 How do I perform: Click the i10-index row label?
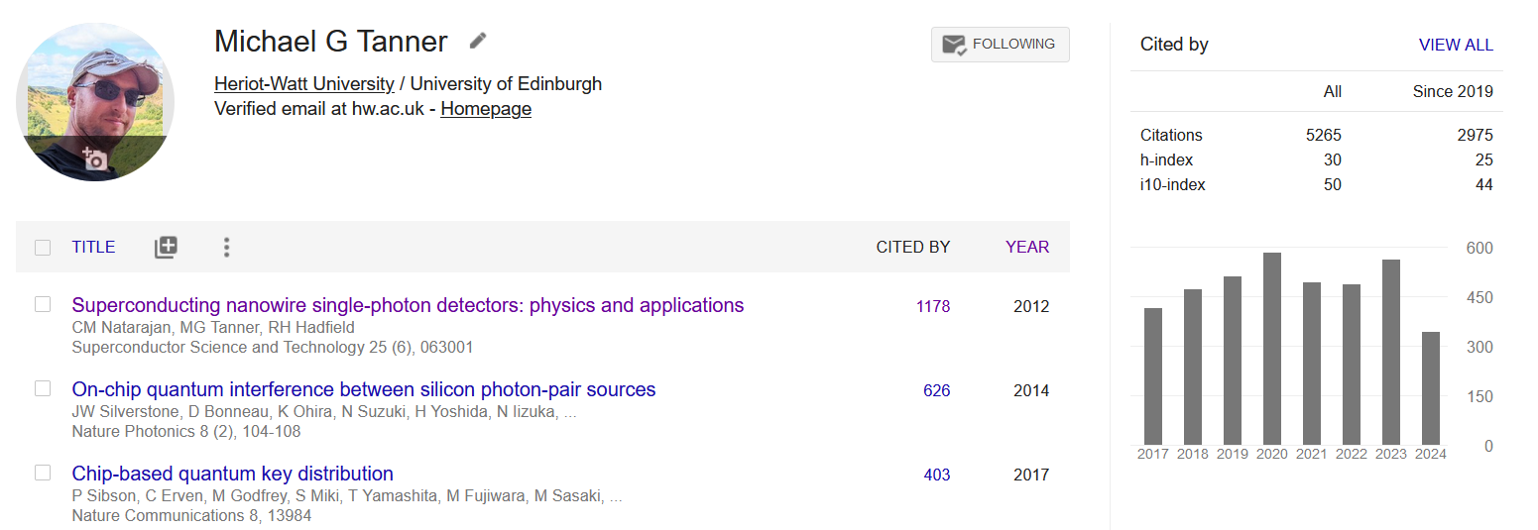click(x=1172, y=184)
